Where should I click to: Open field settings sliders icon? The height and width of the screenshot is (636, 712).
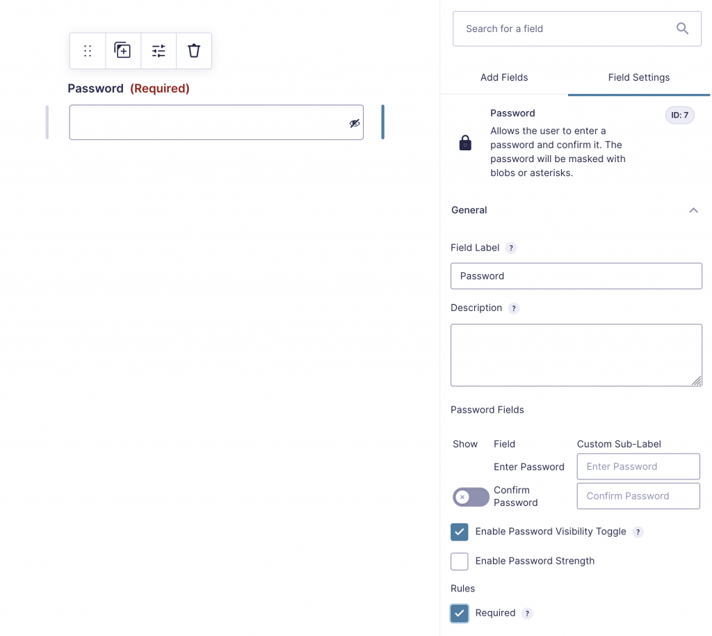tap(159, 51)
